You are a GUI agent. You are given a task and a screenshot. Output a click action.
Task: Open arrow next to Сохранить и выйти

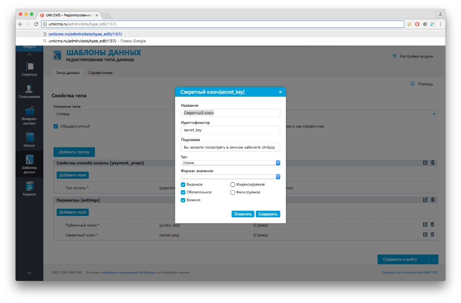coord(433,260)
